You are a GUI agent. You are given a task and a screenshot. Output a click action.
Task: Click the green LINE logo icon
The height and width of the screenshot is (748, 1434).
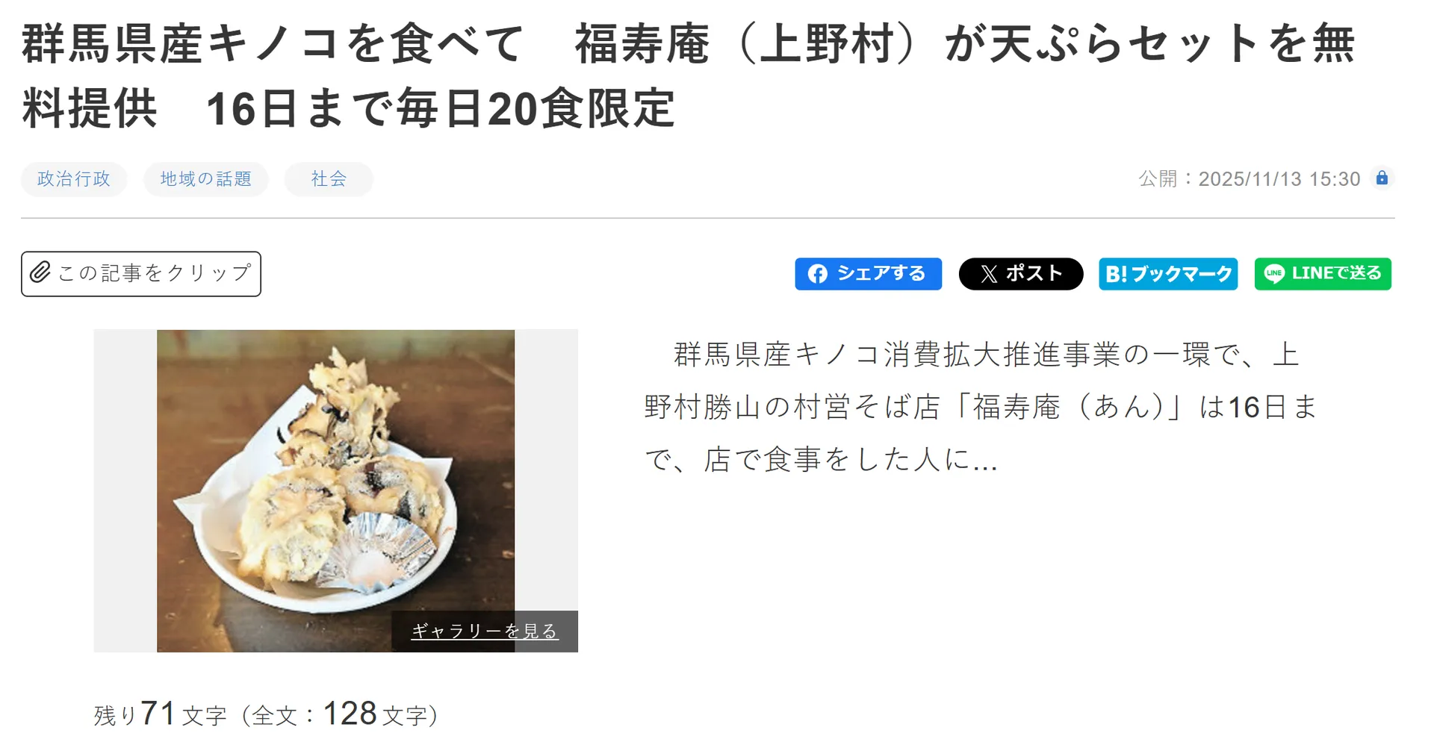1274,274
